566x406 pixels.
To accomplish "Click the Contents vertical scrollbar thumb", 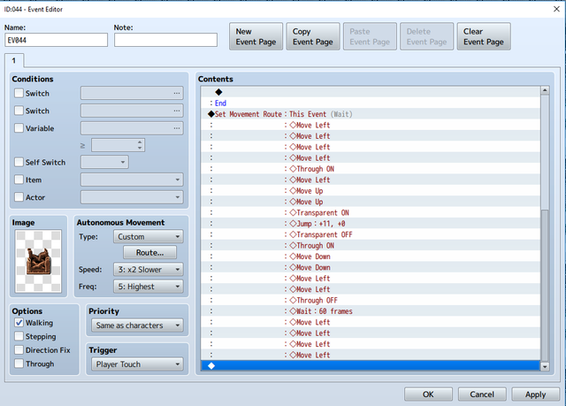I will pyautogui.click(x=545, y=285).
